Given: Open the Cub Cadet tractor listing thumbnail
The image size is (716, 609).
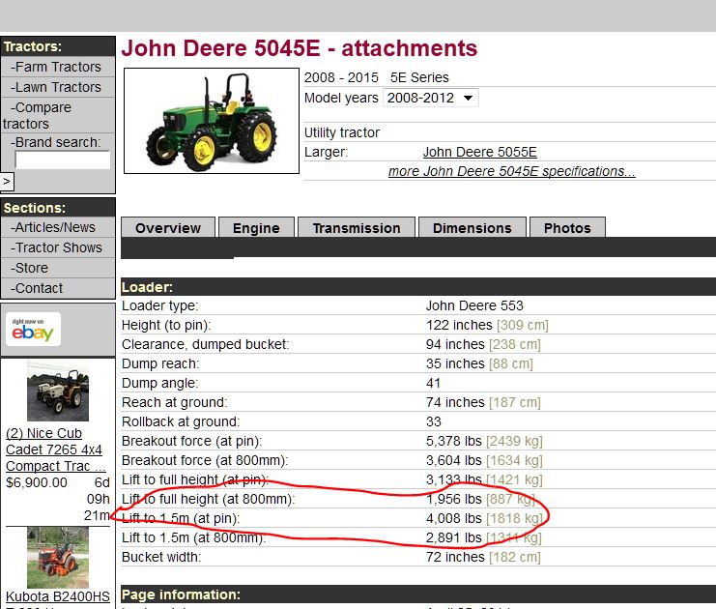Looking at the screenshot, I should (57, 391).
